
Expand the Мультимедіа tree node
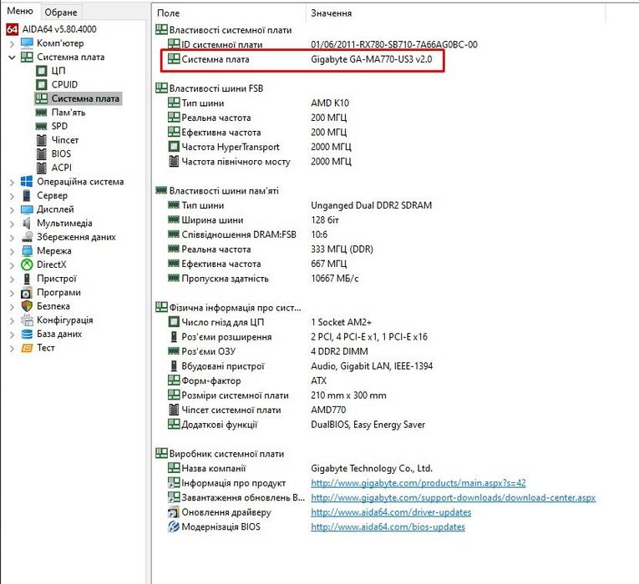pos(12,224)
